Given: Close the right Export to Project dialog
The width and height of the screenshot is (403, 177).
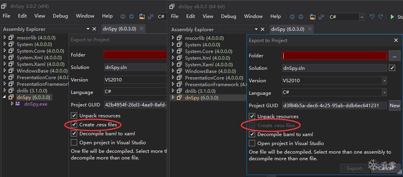Looking at the screenshot, I should click(396, 40).
